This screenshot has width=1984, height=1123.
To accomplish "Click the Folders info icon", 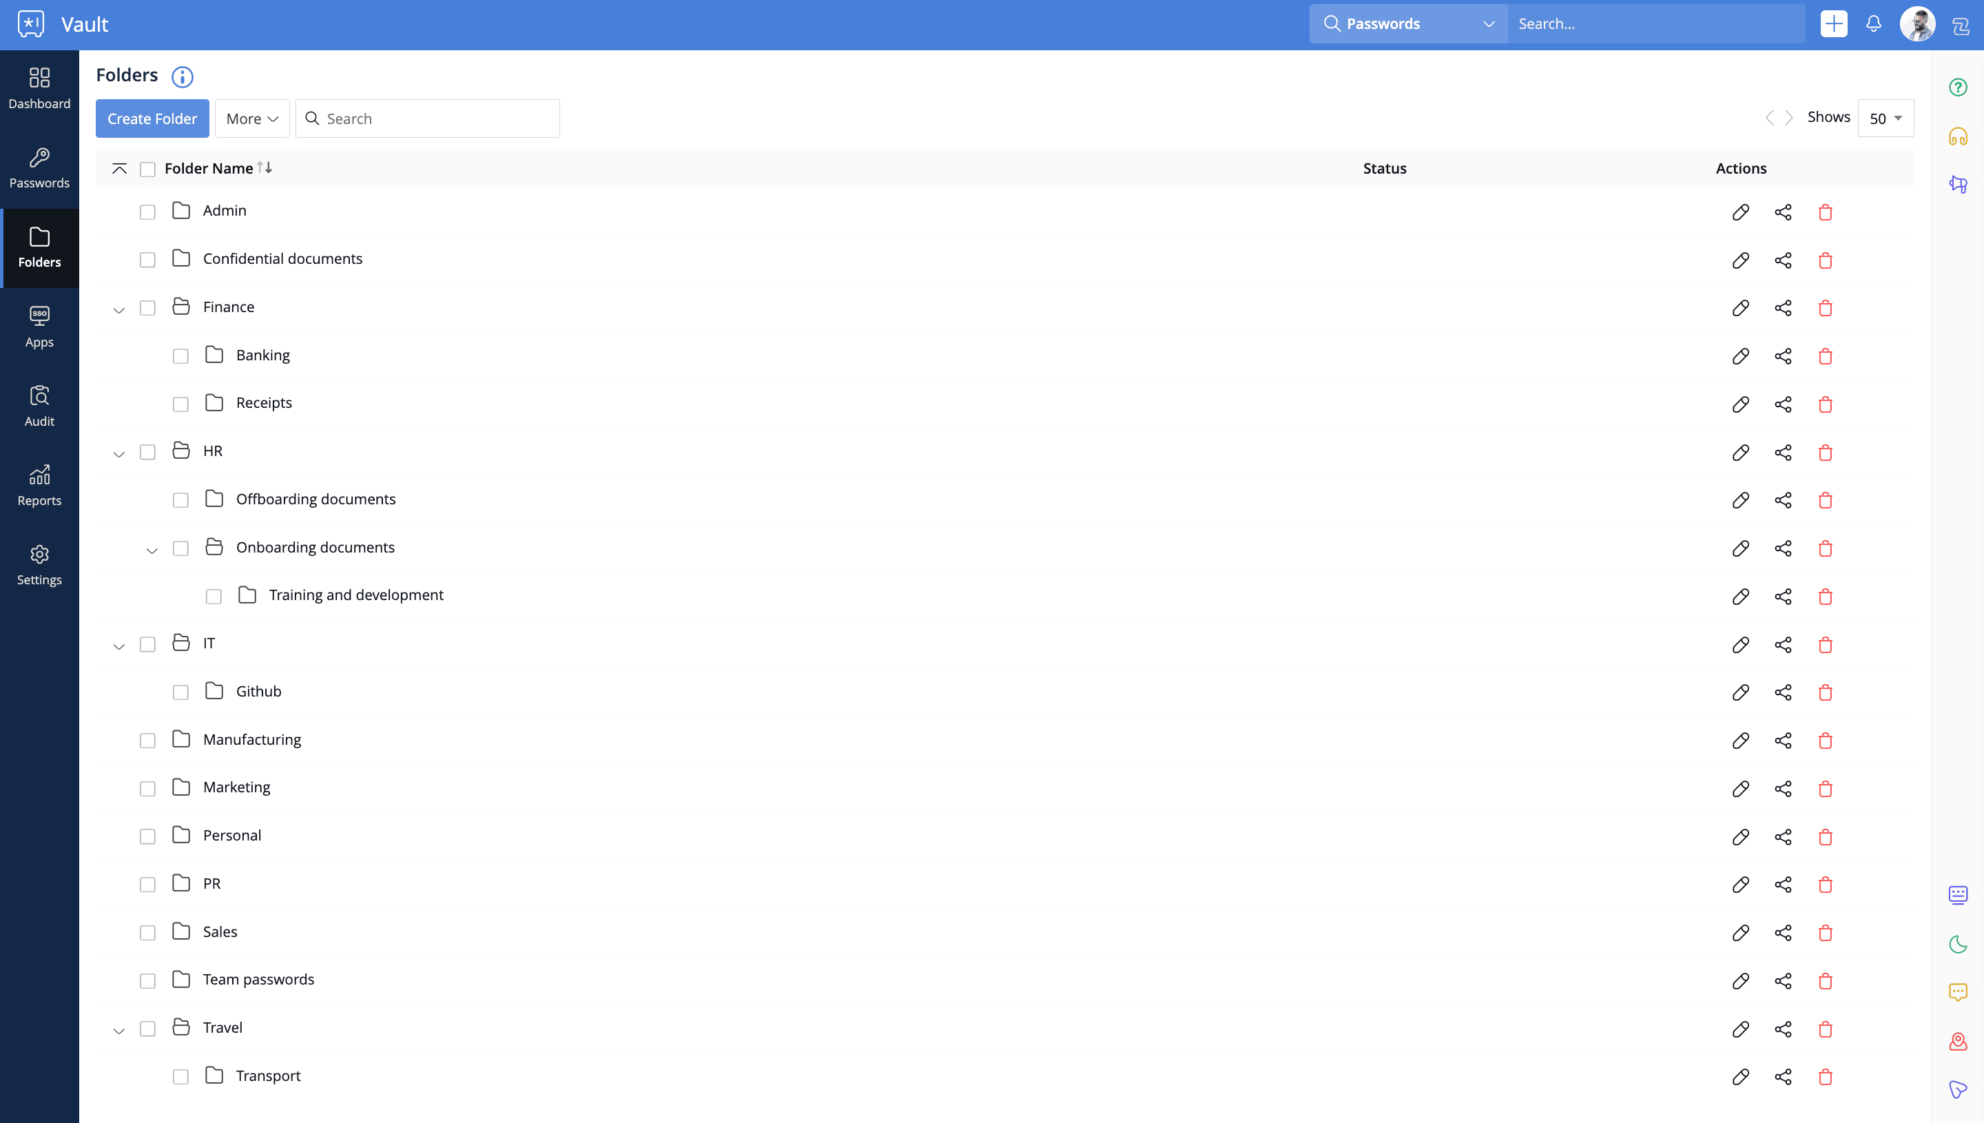I will coord(182,76).
